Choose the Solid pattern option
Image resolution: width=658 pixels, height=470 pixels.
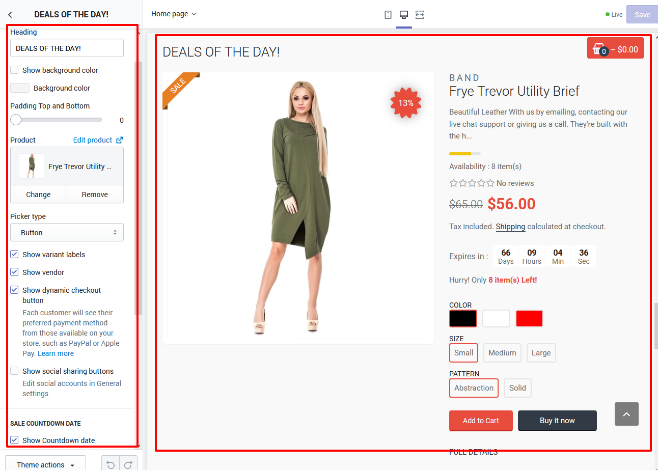tap(517, 388)
